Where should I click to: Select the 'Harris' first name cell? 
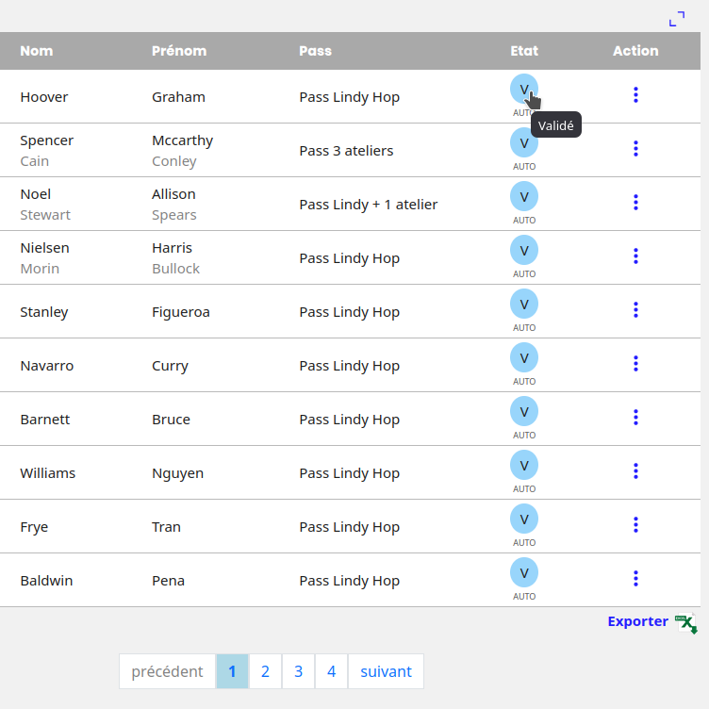tap(172, 248)
